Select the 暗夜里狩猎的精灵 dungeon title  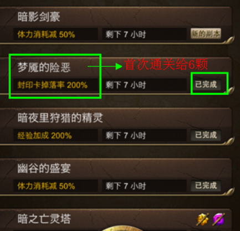pyautogui.click(x=60, y=118)
